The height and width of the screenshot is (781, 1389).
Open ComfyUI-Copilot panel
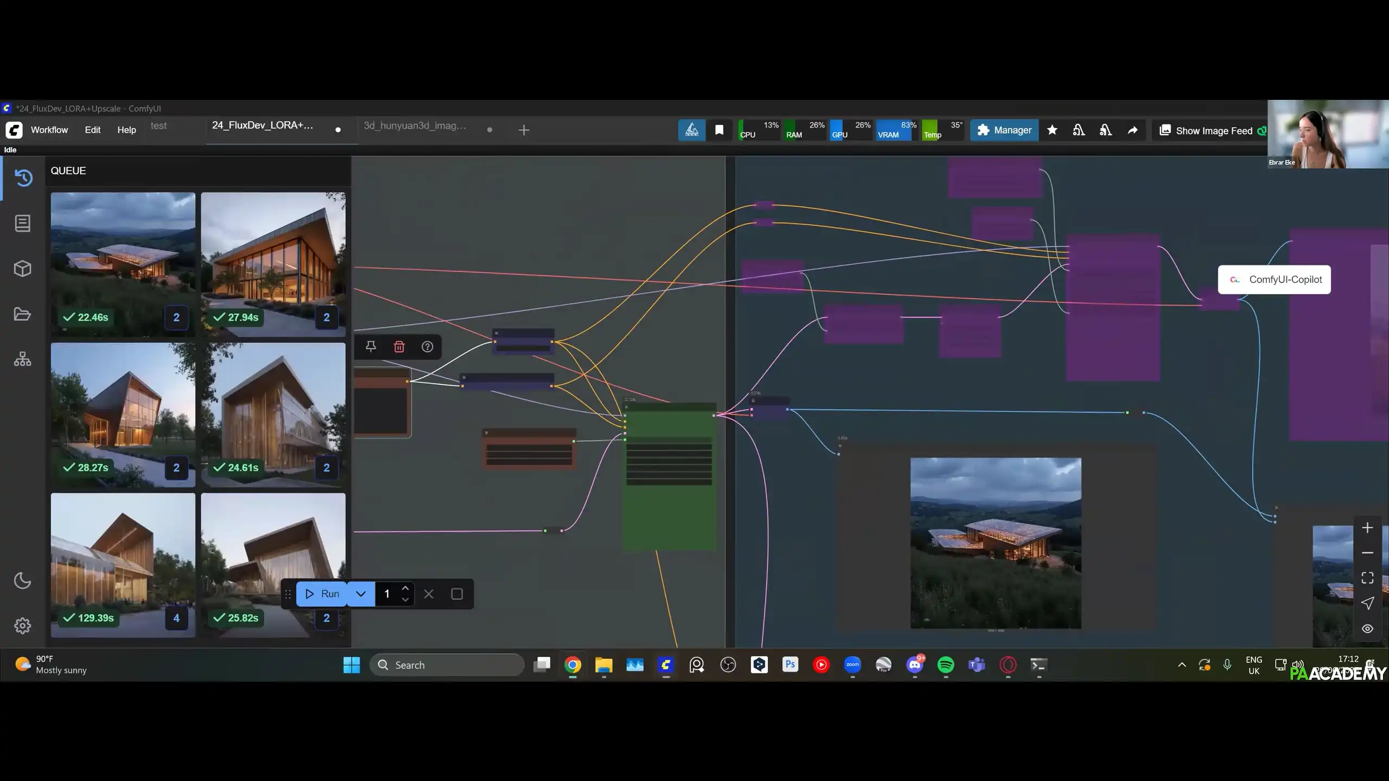(1274, 280)
